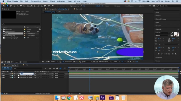Select the Selection arrow tool
This screenshot has height=101, width=181.
click(x=8, y=6)
